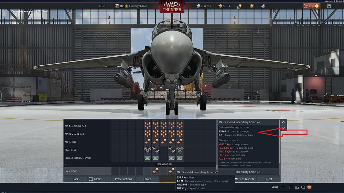Click leftmost FFAR rocket pod icon

click(148, 150)
